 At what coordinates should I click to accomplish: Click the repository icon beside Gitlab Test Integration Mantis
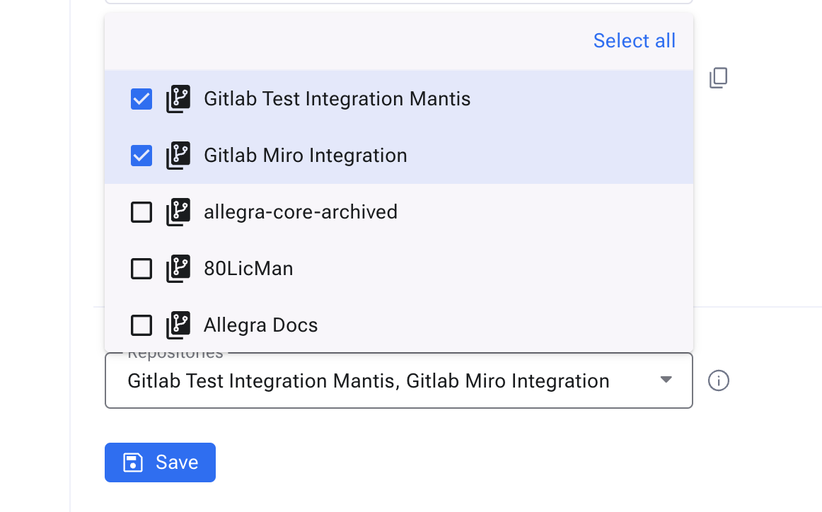(x=178, y=98)
